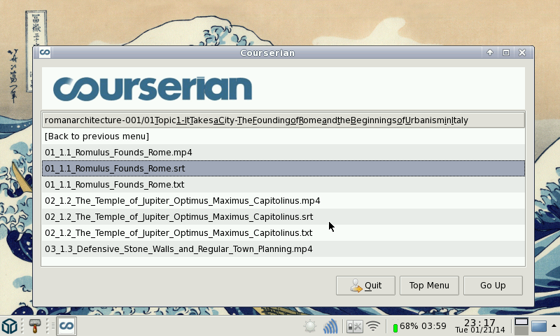Select Temple_of_Jupiter .srt subtitle file

pos(178,216)
